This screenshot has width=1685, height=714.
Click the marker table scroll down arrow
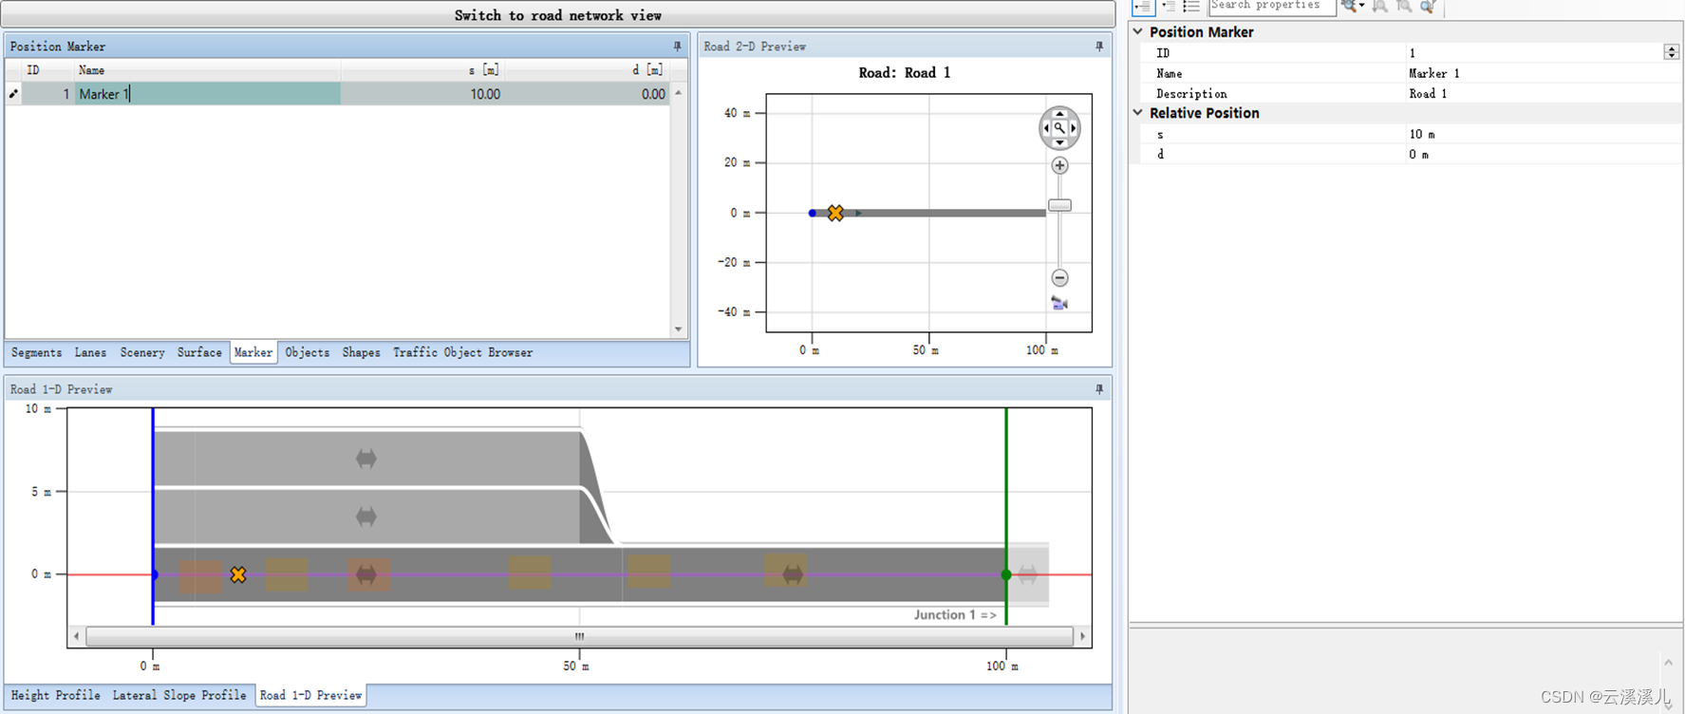point(678,329)
